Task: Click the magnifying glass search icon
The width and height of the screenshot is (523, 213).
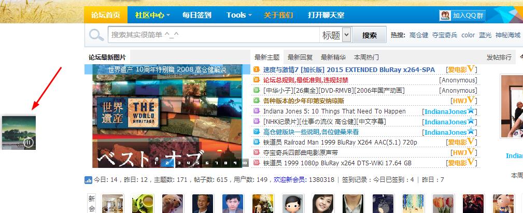Action: tap(96, 35)
